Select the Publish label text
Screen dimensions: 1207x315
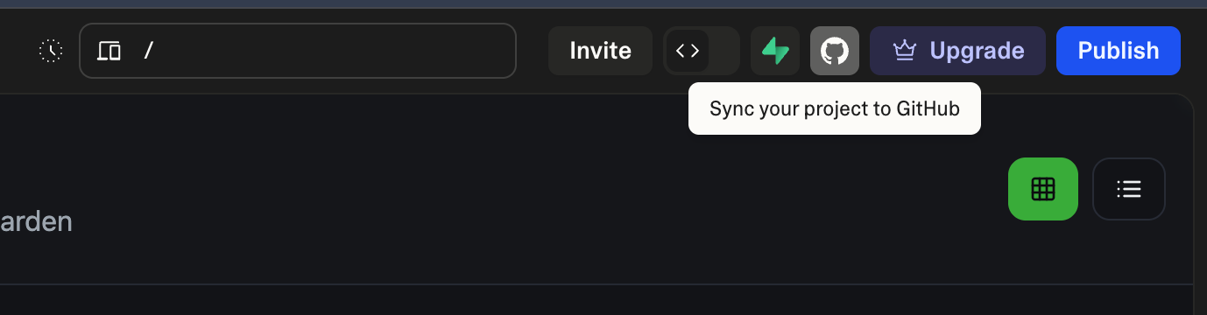(1119, 51)
